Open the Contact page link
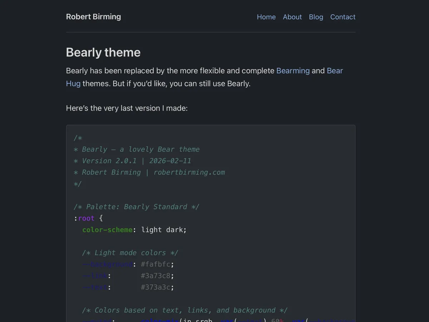 click(x=342, y=17)
